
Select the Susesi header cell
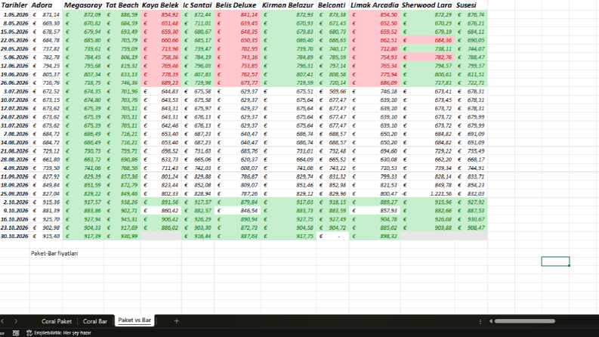click(x=471, y=5)
